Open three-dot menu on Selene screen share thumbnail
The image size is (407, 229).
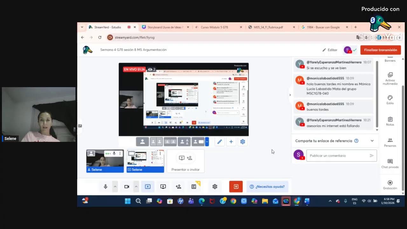pos(160,153)
